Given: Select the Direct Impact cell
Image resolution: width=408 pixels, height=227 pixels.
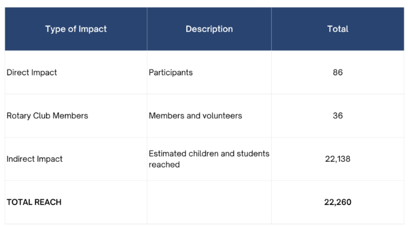Looking at the screenshot, I should 76,72.
